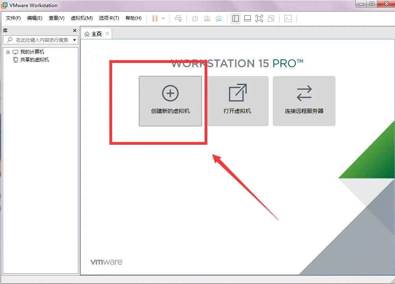Click the take snapshot toolbar icon
The width and height of the screenshot is (395, 284).
pos(195,18)
